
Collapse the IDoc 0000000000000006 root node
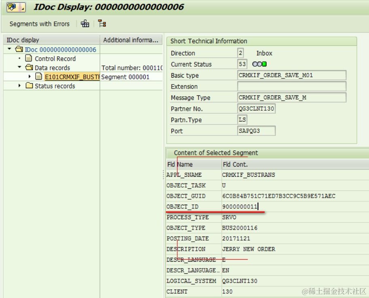click(x=9, y=49)
